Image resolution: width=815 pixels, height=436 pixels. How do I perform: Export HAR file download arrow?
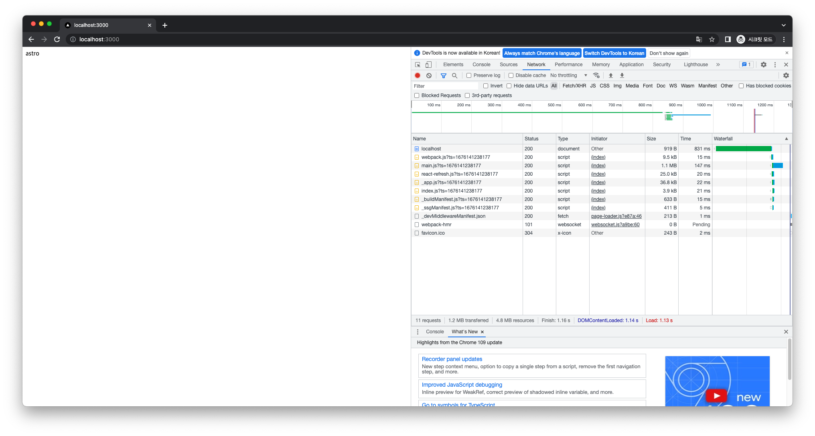(x=622, y=75)
